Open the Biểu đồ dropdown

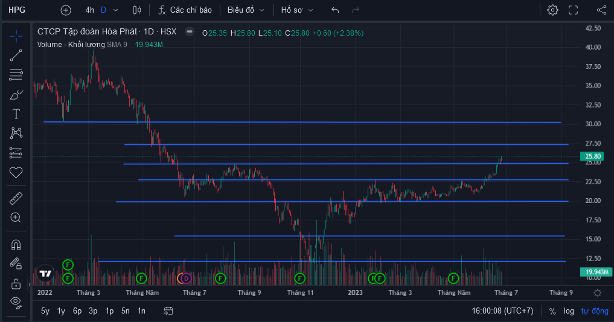point(246,10)
